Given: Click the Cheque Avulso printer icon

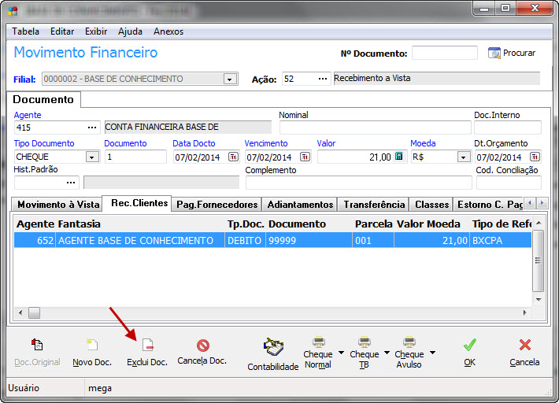Looking at the screenshot, I should (409, 343).
